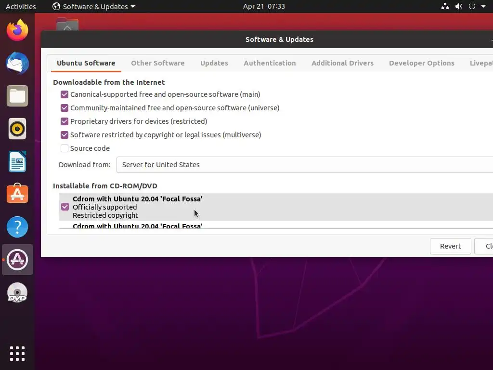
Task: Open the Help question mark icon
Action: click(x=17, y=227)
